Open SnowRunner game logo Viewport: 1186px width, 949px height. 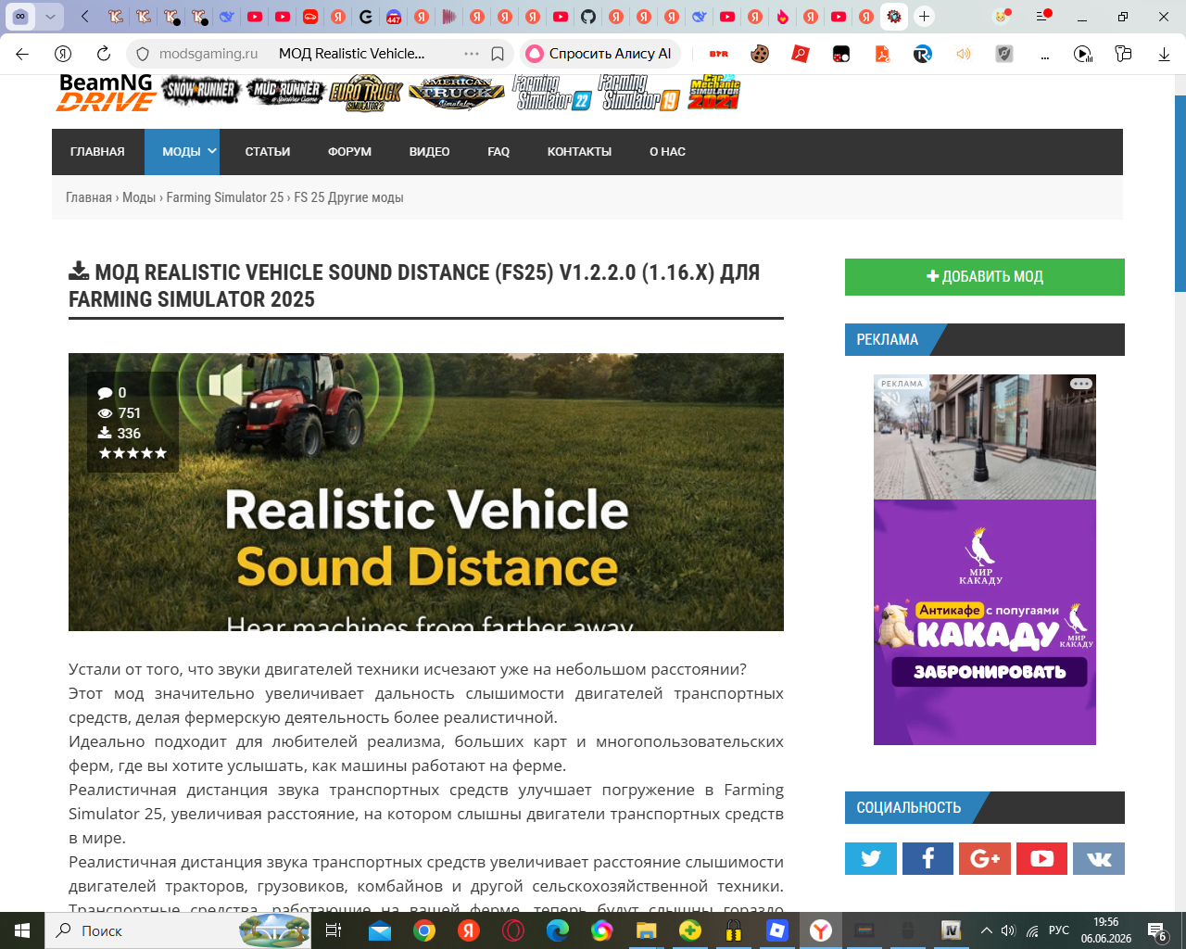(201, 91)
